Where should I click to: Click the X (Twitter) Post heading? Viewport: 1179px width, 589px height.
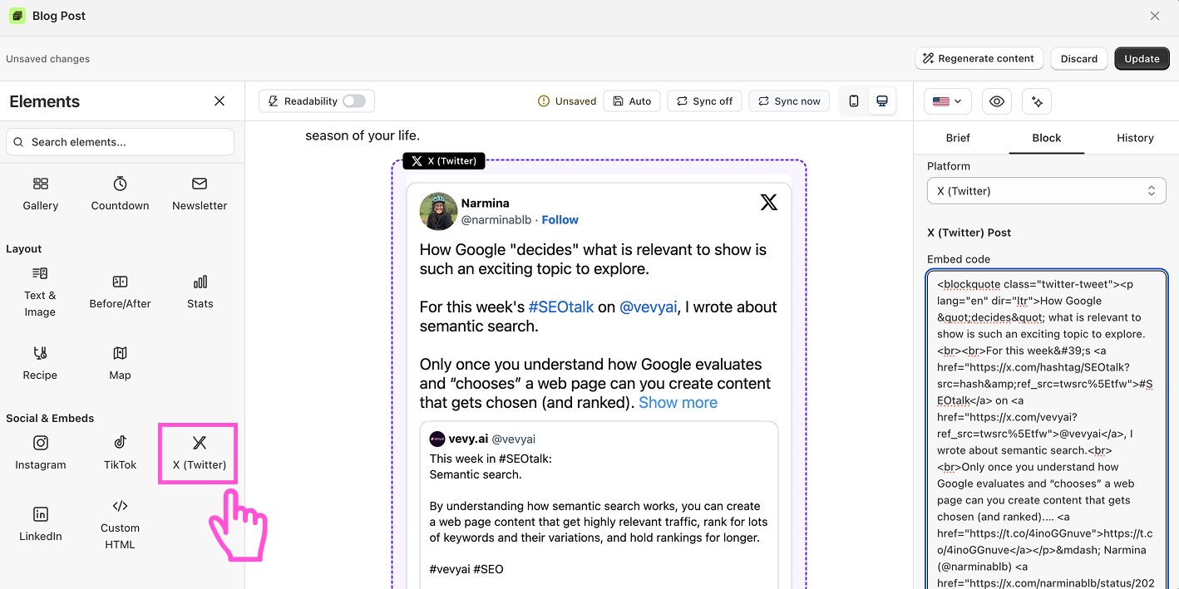point(969,233)
